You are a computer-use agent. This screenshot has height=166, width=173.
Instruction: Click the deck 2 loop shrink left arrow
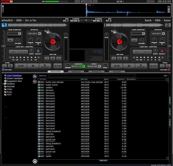tap(134, 57)
